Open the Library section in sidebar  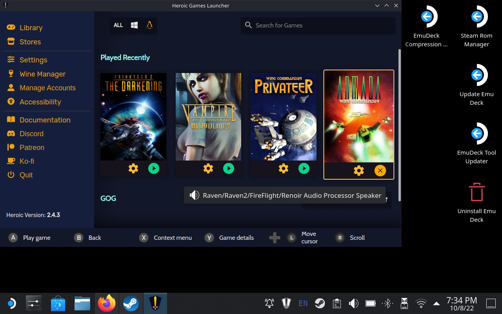click(25, 28)
